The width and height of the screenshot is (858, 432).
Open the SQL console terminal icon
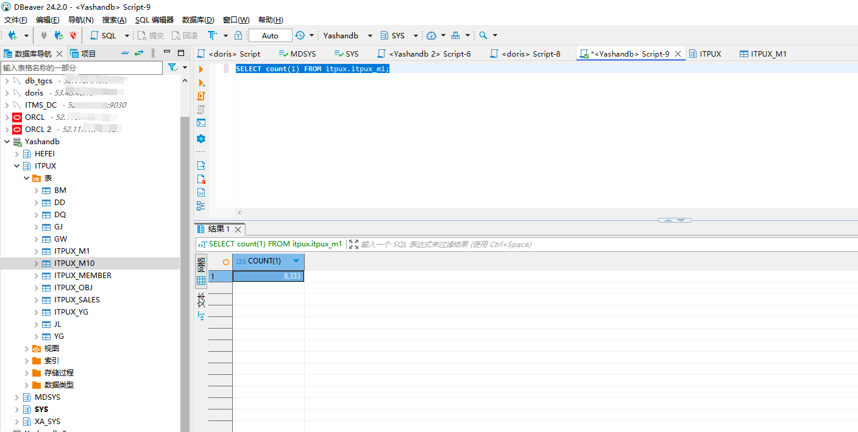coord(201,123)
